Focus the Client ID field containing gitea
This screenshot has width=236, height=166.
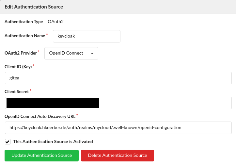pos(118,78)
